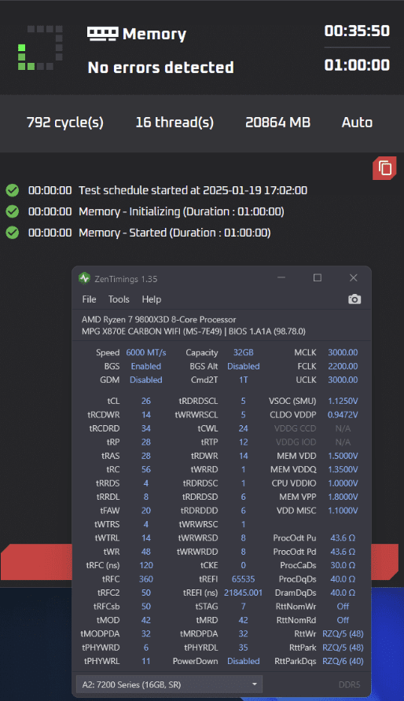Click the total duration 01:00:00
This screenshot has height=701, width=404.
pyautogui.click(x=357, y=65)
